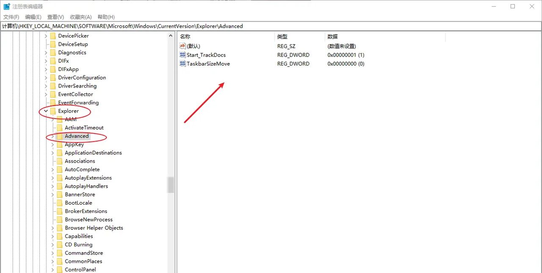
Task: Expand the AutoComplete tree node
Action: click(x=53, y=169)
